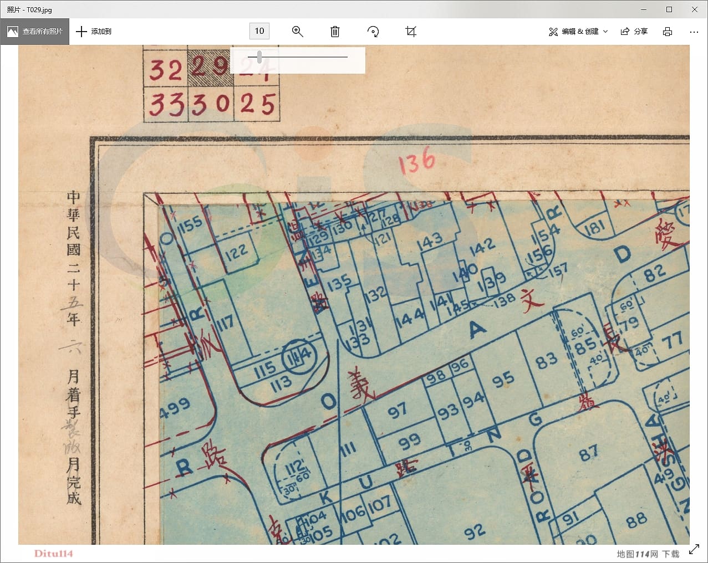Click the plus icon beside 添加到
Image resolution: width=708 pixels, height=563 pixels.
82,32
